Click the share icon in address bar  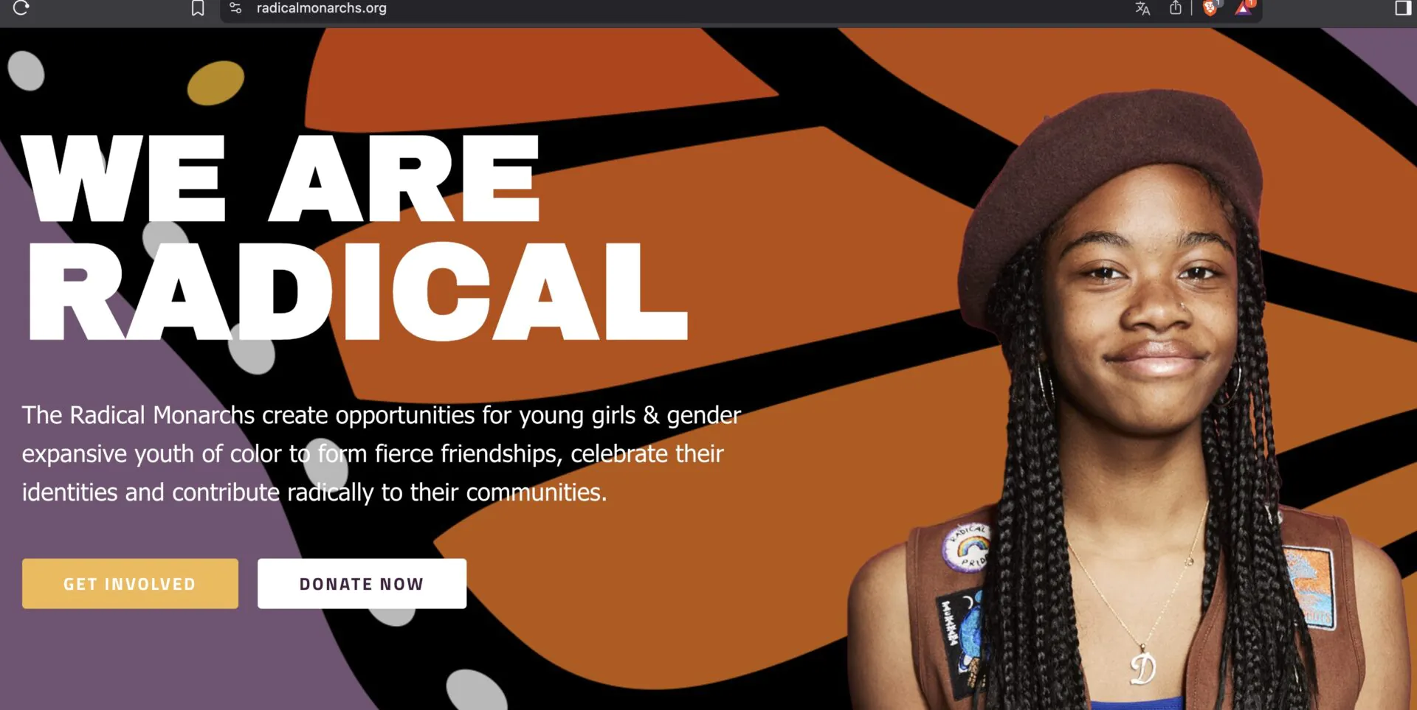[x=1176, y=7]
